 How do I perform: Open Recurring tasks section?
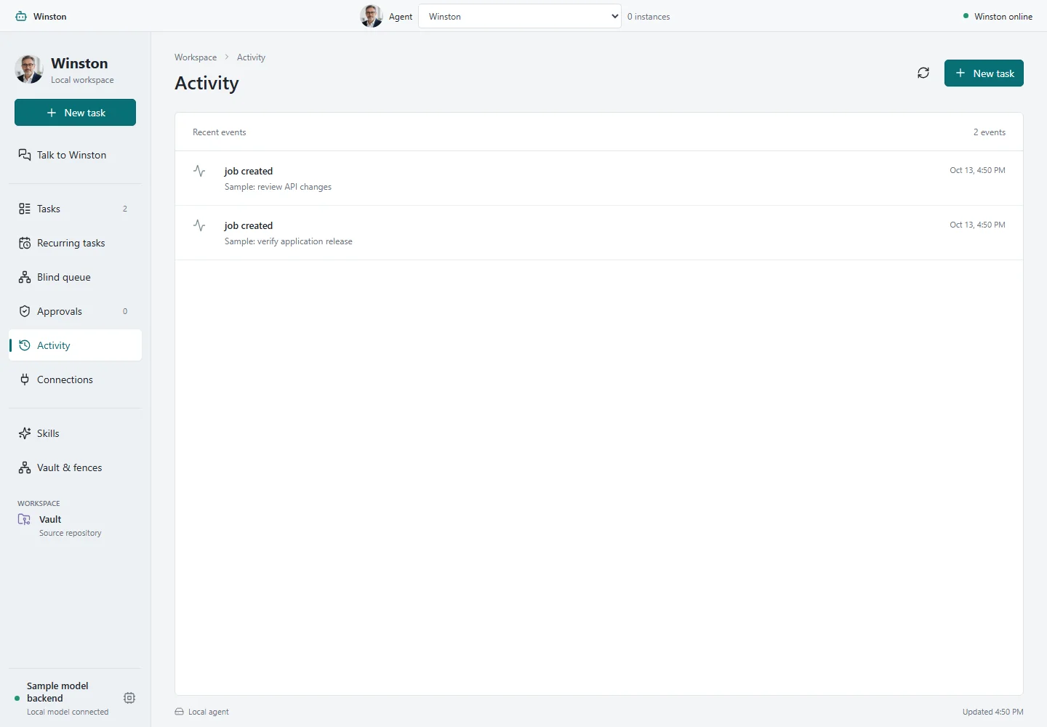click(x=75, y=243)
